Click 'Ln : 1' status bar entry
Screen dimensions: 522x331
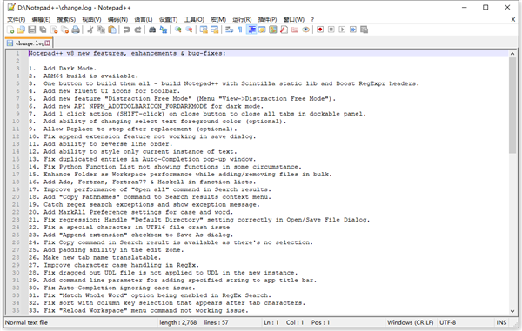click(x=271, y=322)
